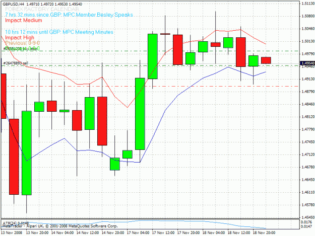Select the #26551208 buy stop order label
The width and height of the screenshot is (315, 236).
click(x=20, y=48)
